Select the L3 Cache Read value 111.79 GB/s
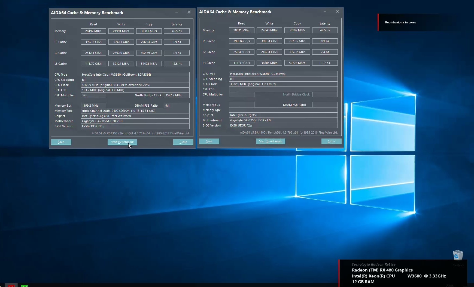474x287 pixels. click(93, 64)
